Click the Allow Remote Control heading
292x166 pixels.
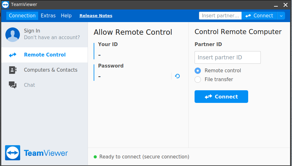click(133, 32)
